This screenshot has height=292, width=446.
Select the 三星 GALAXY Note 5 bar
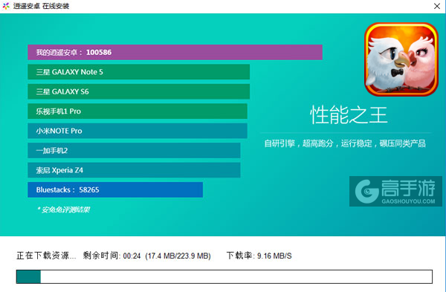point(139,72)
